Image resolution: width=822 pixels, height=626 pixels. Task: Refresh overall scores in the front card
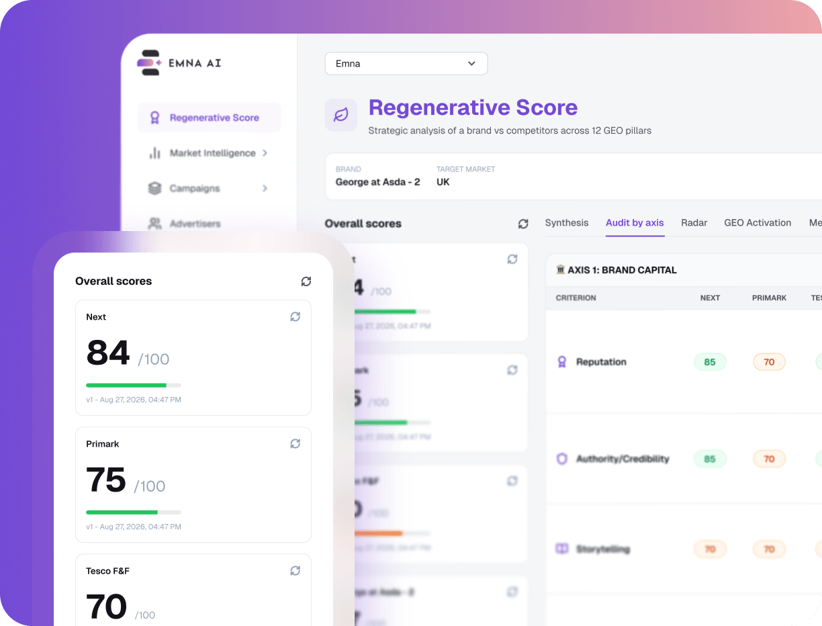(x=306, y=281)
